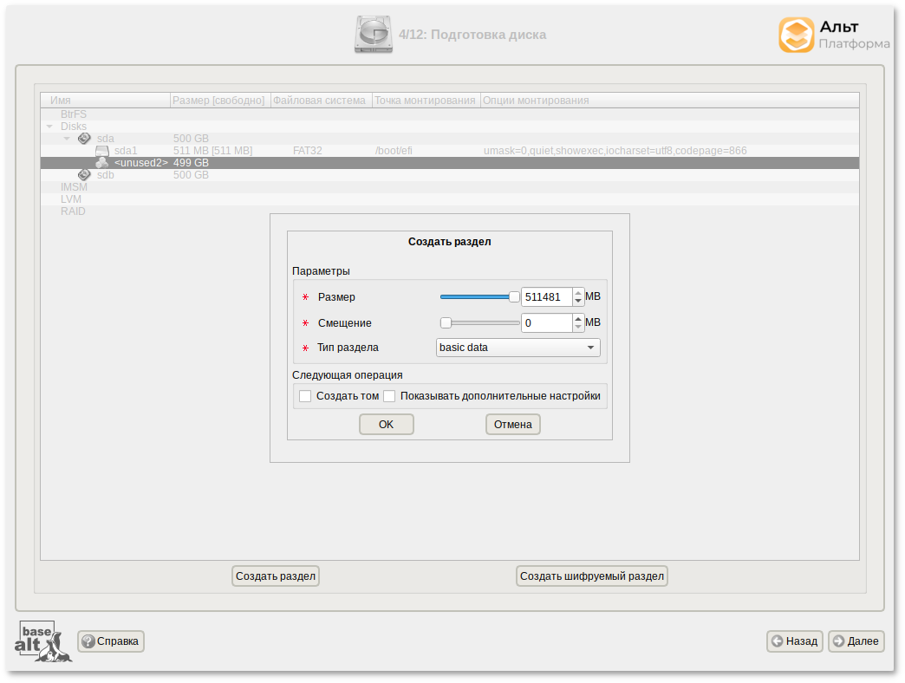Increase Размер value with up stepper arrow
905x683 pixels.
pos(578,292)
